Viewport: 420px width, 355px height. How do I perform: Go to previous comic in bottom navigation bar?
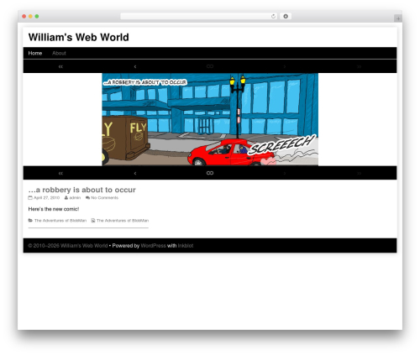[x=135, y=173]
